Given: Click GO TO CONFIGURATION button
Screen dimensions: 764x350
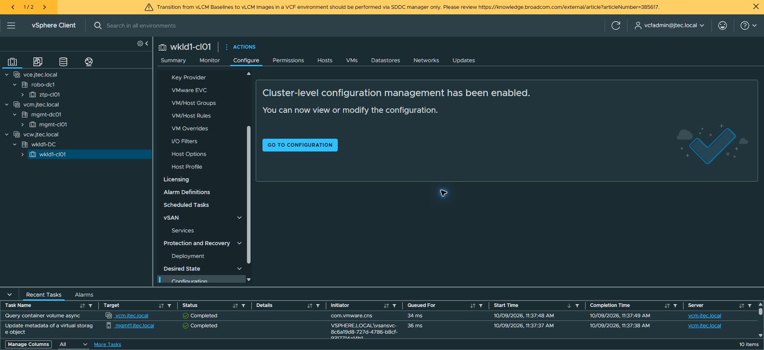Looking at the screenshot, I should click(x=300, y=145).
